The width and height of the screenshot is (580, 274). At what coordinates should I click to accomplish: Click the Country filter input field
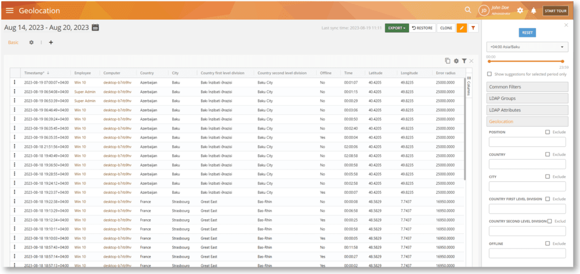click(x=527, y=164)
